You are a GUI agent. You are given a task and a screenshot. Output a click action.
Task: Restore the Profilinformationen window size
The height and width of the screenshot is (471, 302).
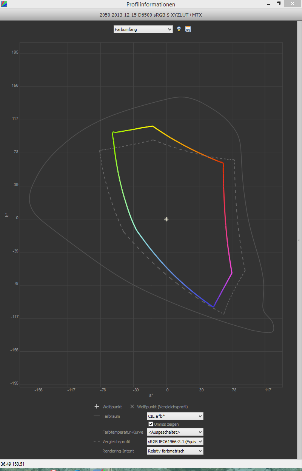click(279, 4)
